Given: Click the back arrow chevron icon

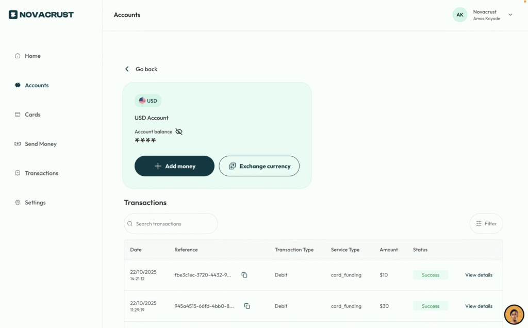Looking at the screenshot, I should click(127, 69).
